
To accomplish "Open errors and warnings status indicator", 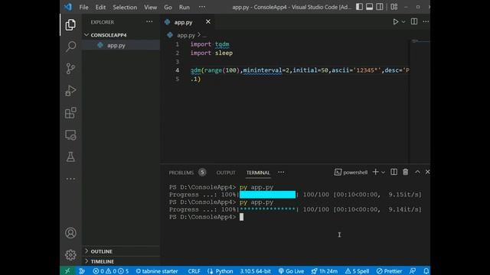I will [110, 271].
